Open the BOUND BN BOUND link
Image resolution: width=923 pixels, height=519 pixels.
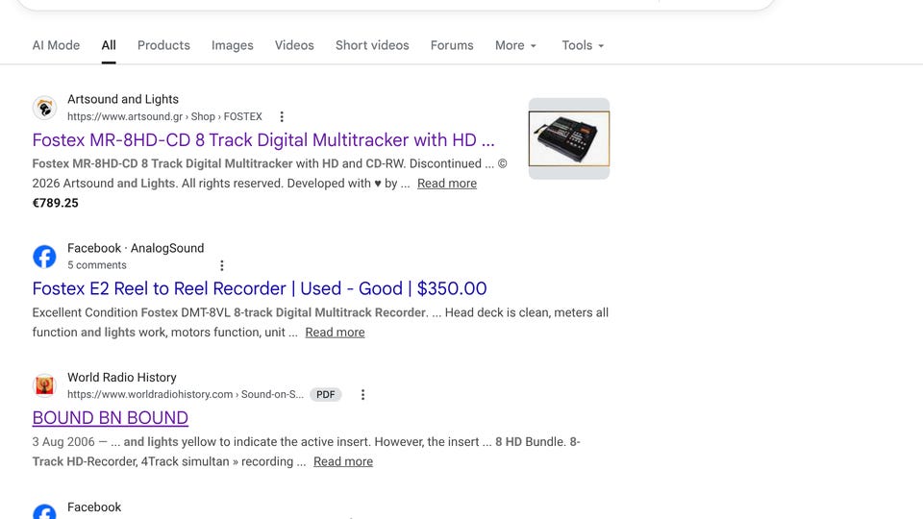pyautogui.click(x=110, y=418)
